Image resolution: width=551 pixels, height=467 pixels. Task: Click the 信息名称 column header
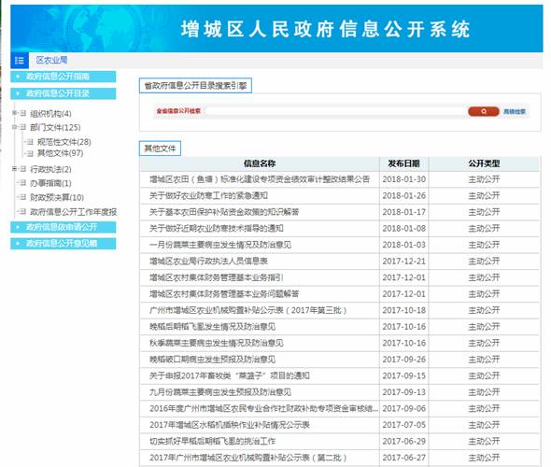[260, 163]
